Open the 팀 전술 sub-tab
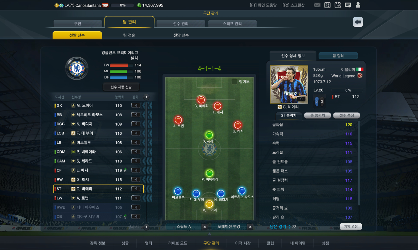418x250 pixels. tap(129, 35)
